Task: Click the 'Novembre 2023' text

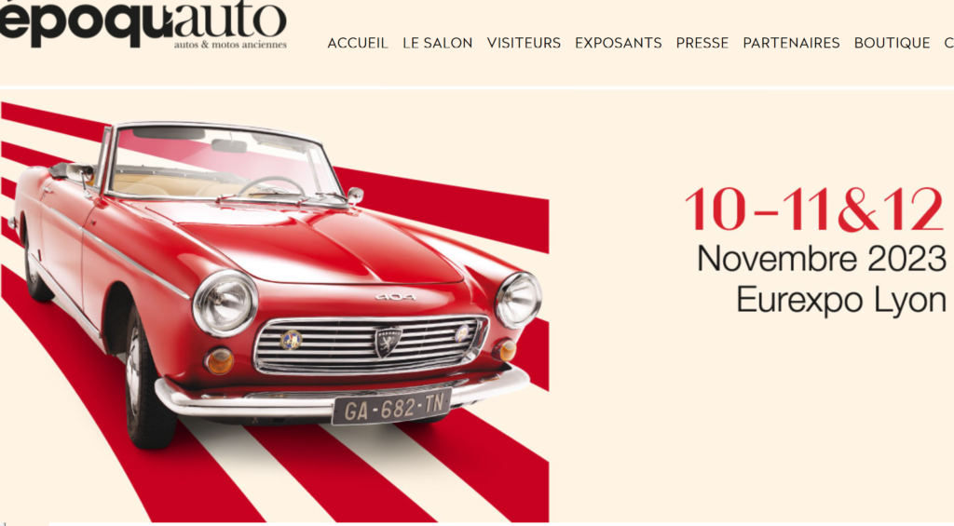Action: pyautogui.click(x=822, y=259)
